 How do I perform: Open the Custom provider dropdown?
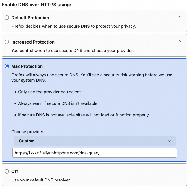94,141
